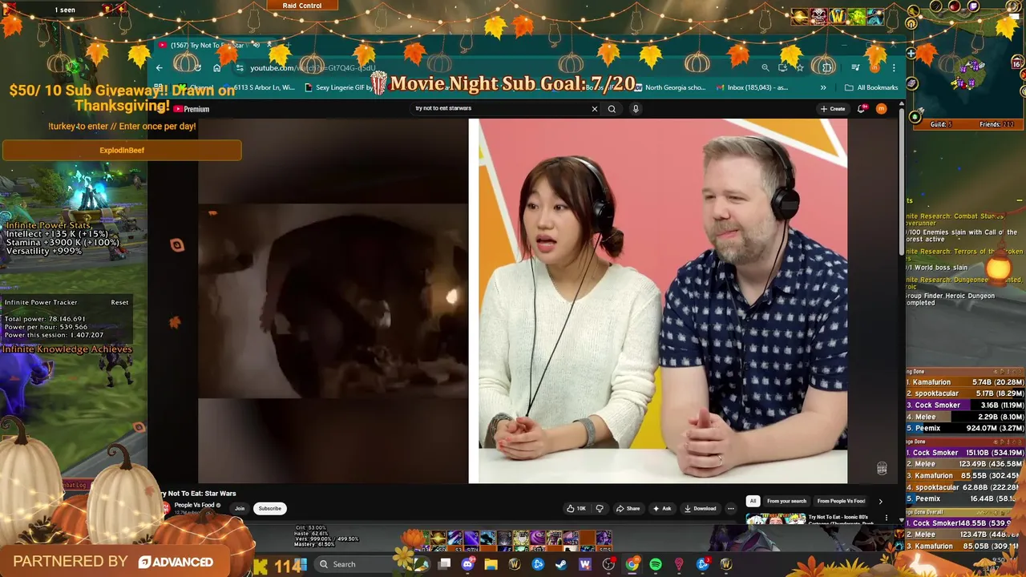This screenshot has width=1026, height=577.
Task: Click the minimap zoom-in plus button
Action: tap(911, 53)
